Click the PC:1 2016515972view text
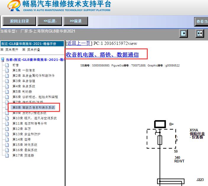The height and width of the screenshot is (186, 208). (x=115, y=43)
